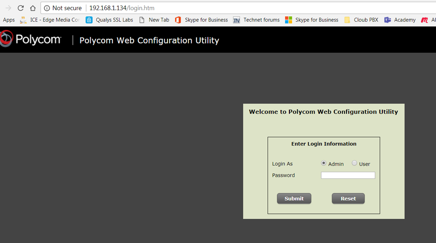Open the Cloub PBX bookmark folder
The height and width of the screenshot is (243, 436).
click(361, 20)
